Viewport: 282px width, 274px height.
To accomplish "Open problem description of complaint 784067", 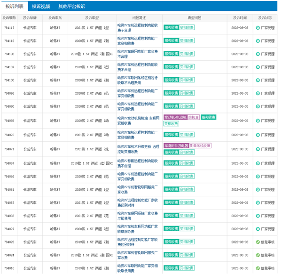I will click(x=137, y=163).
